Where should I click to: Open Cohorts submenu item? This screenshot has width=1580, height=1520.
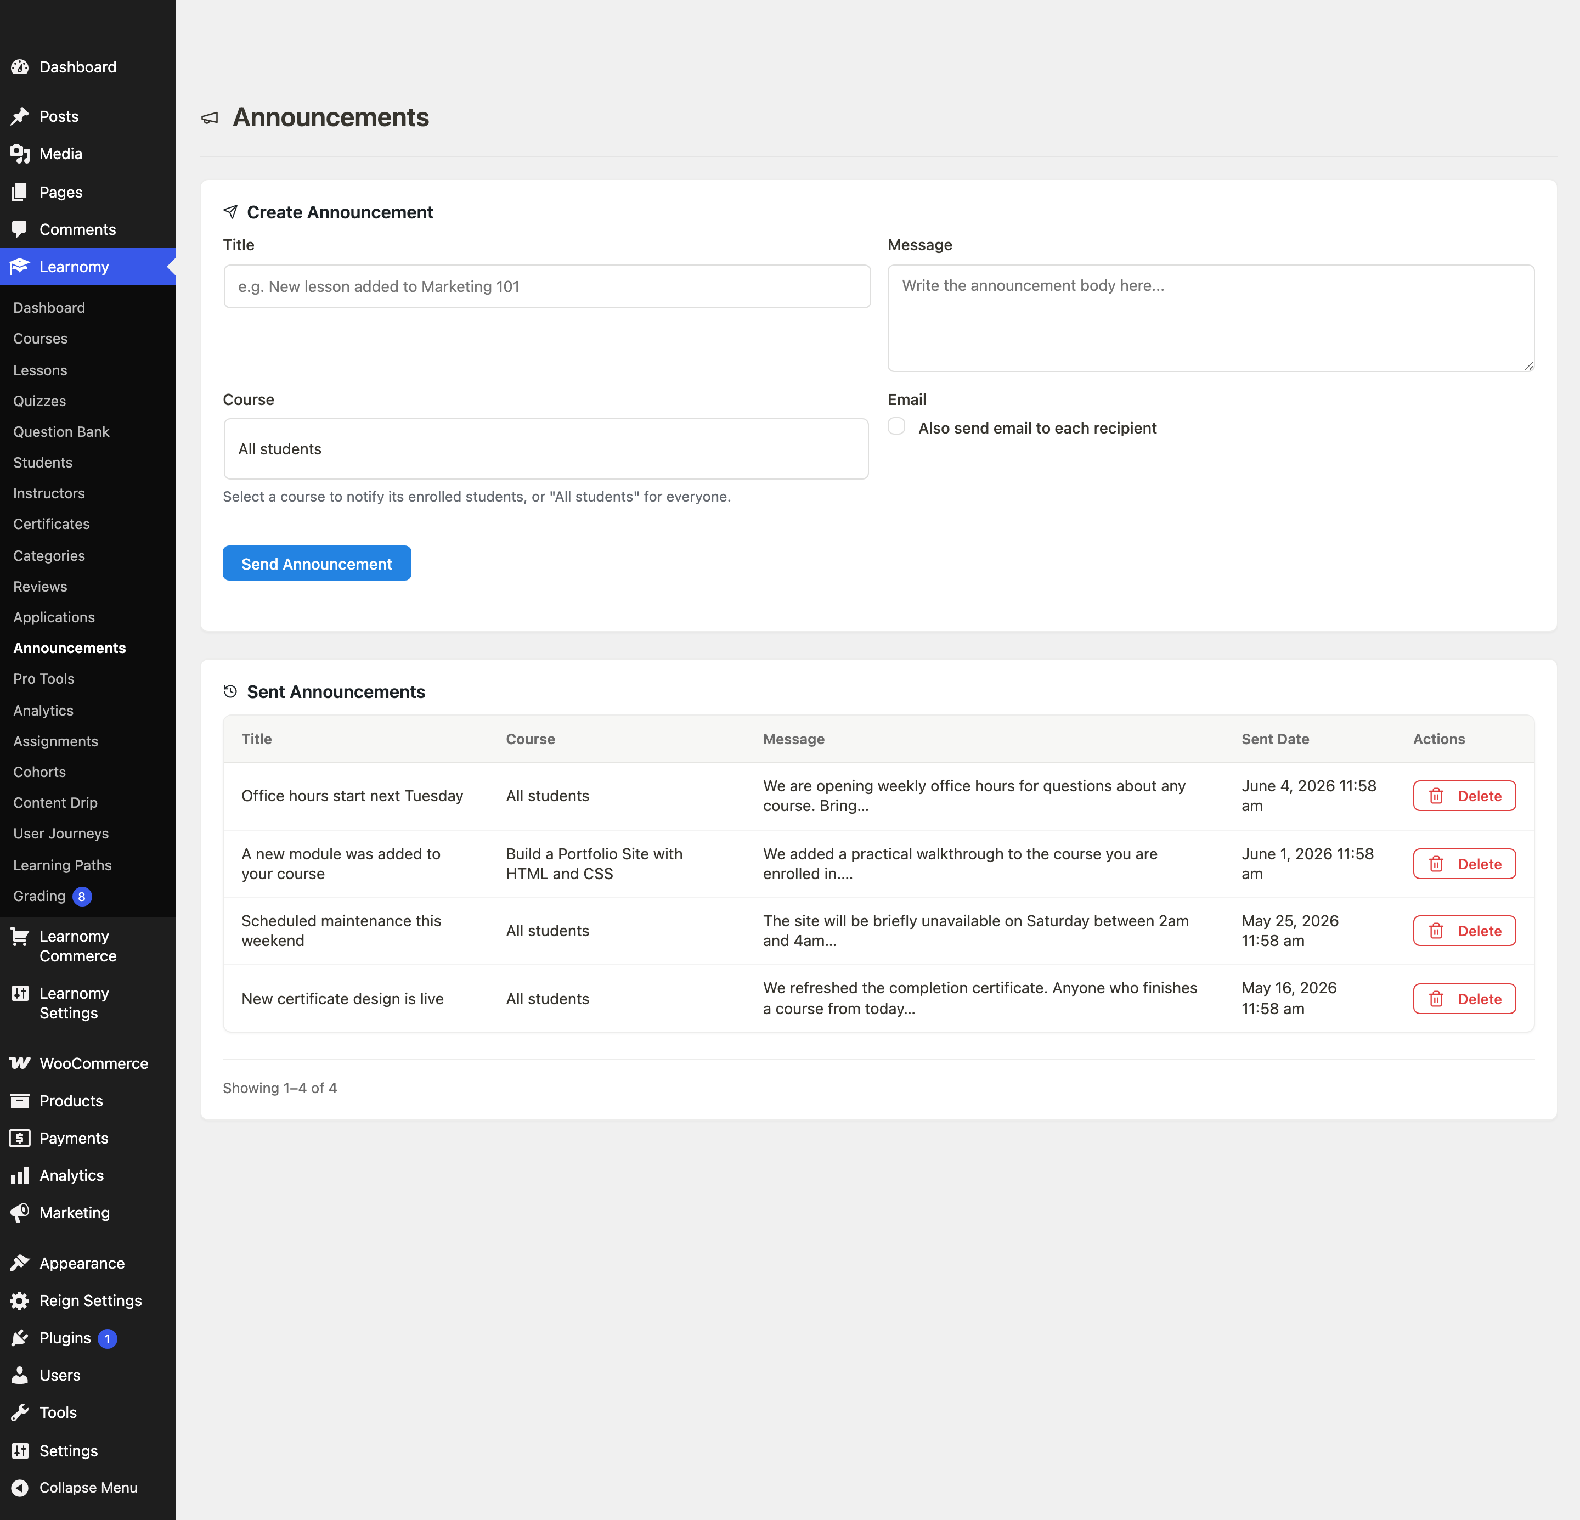tap(39, 772)
